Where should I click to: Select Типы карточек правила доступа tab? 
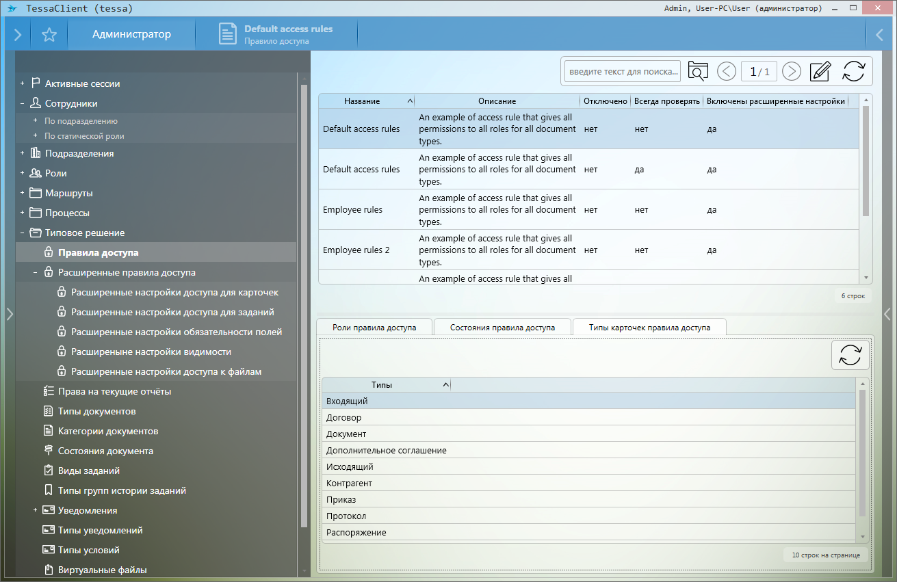coord(649,328)
